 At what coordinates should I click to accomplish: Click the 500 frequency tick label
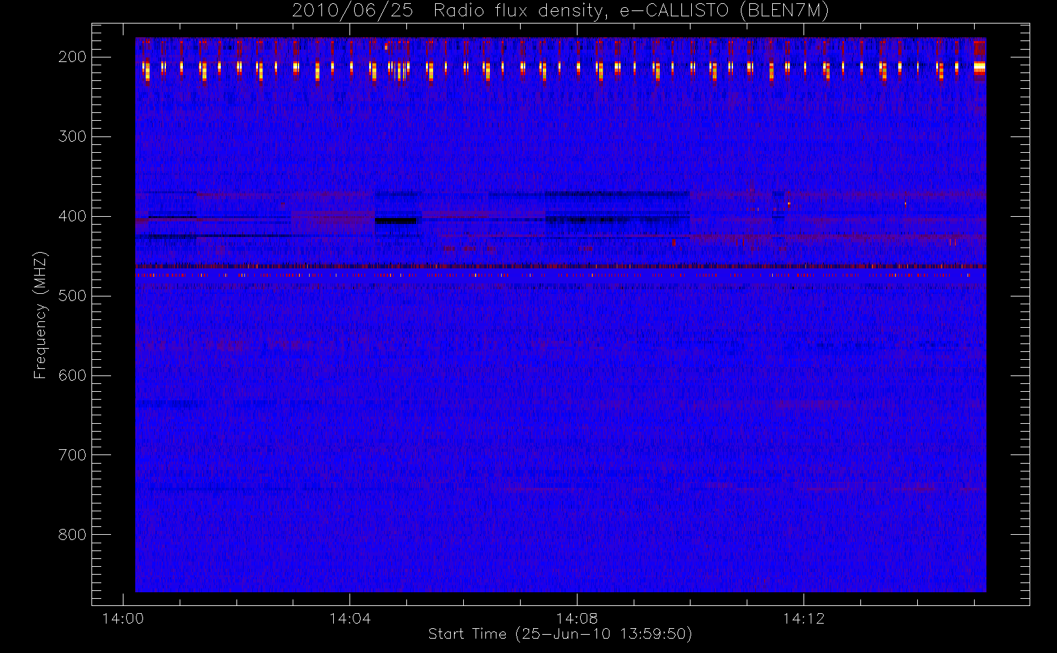(73, 296)
